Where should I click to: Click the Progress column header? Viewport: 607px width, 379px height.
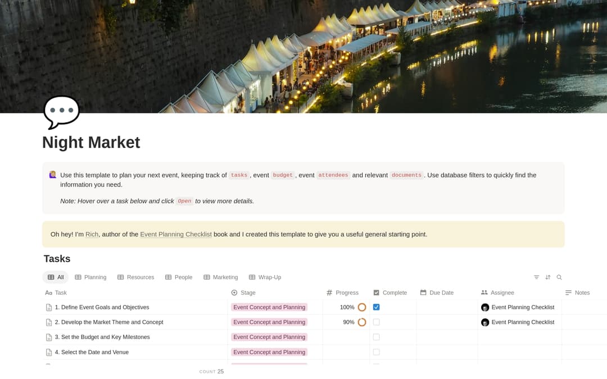point(343,292)
